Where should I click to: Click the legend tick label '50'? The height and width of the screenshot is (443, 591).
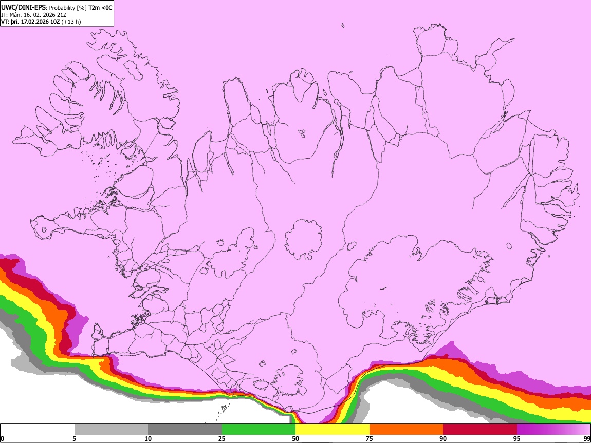pyautogui.click(x=295, y=439)
